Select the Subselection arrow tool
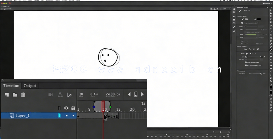273x139 pixels. coord(271,13)
